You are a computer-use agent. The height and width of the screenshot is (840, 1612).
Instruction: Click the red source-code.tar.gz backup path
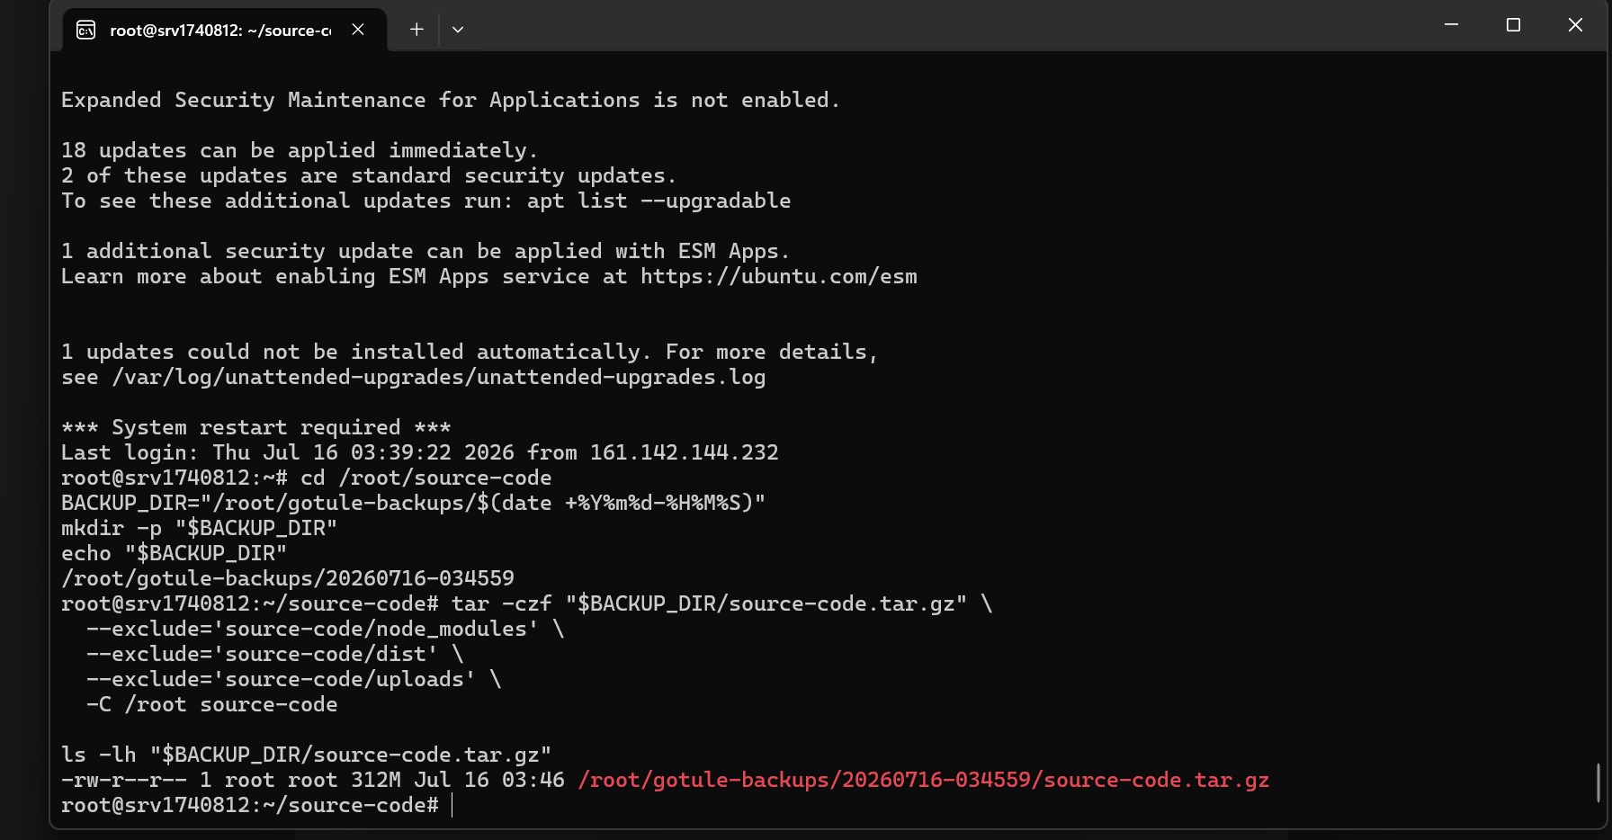[923, 780]
